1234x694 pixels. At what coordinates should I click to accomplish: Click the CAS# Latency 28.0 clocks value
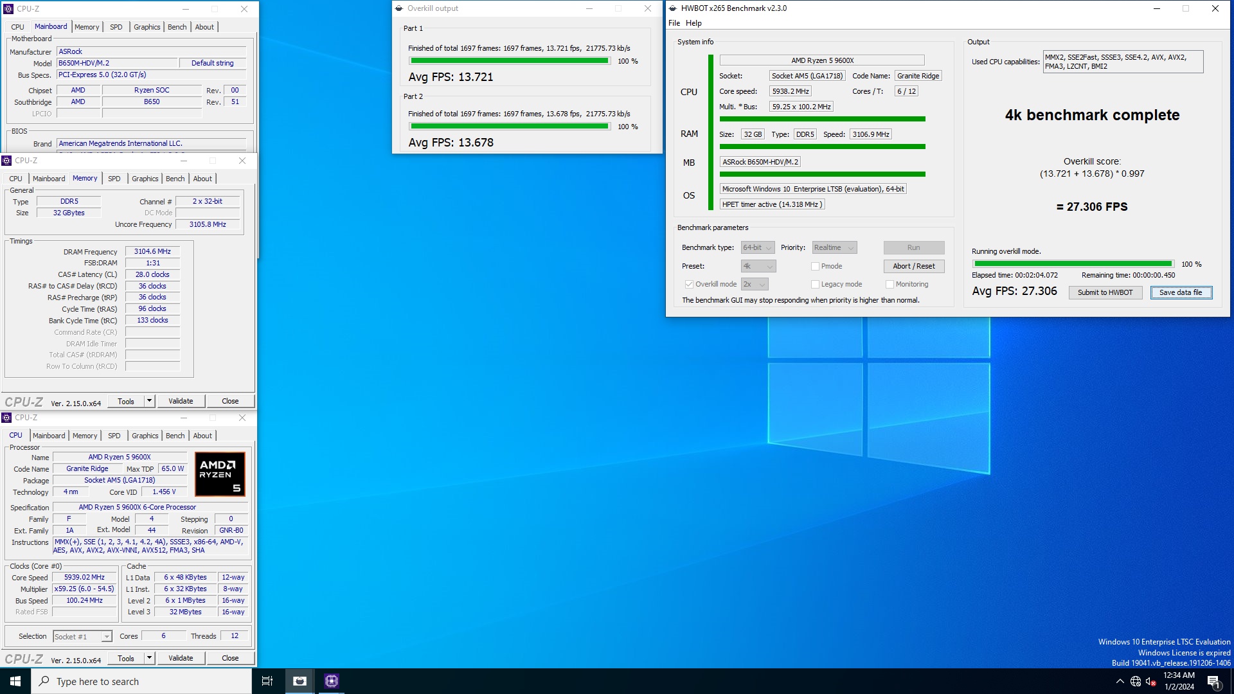152,274
